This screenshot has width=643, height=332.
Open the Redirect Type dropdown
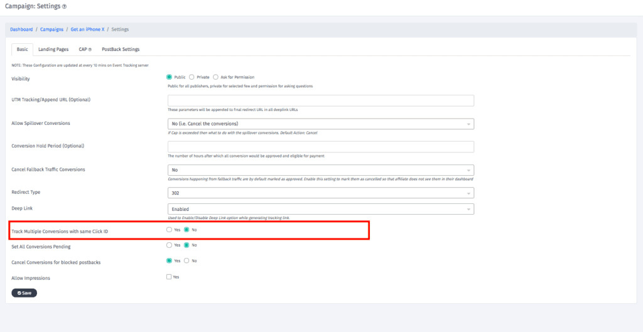[x=320, y=193]
